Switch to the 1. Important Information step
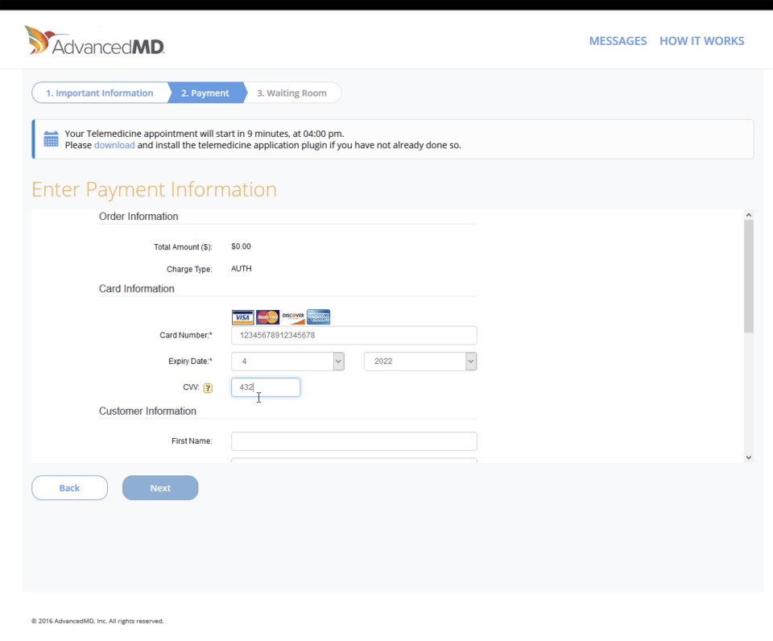The height and width of the screenshot is (641, 773). coord(98,93)
